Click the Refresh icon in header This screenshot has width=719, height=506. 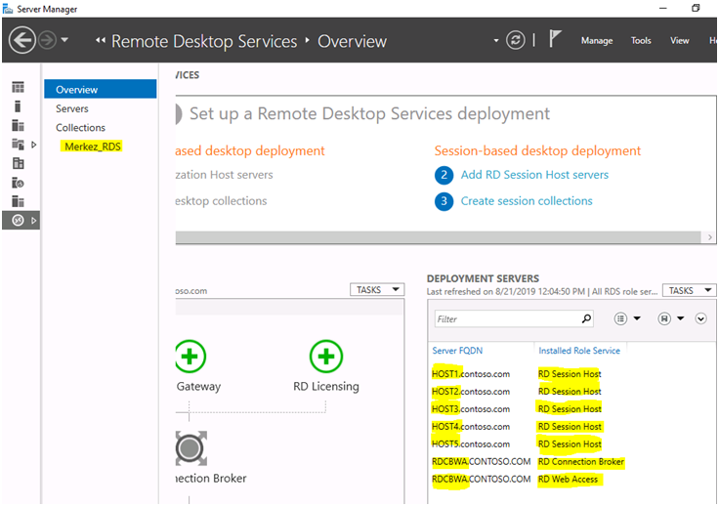click(516, 40)
